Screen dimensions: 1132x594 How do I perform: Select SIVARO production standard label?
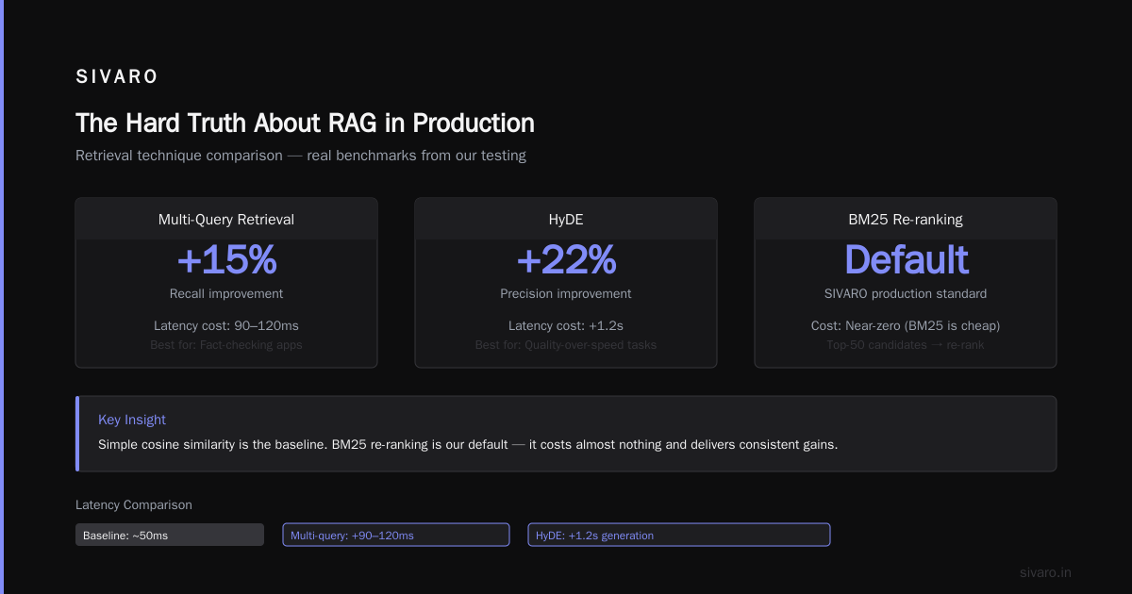pyautogui.click(x=906, y=293)
